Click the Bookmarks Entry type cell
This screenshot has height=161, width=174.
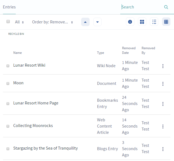[x=107, y=103]
